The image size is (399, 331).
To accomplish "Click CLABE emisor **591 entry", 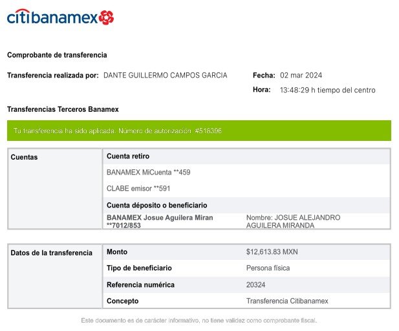I will coord(138,189).
